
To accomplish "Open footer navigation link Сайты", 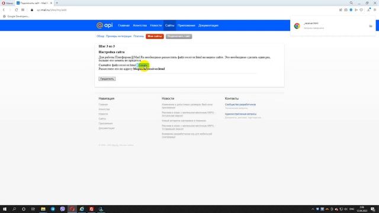I will click(102, 118).
